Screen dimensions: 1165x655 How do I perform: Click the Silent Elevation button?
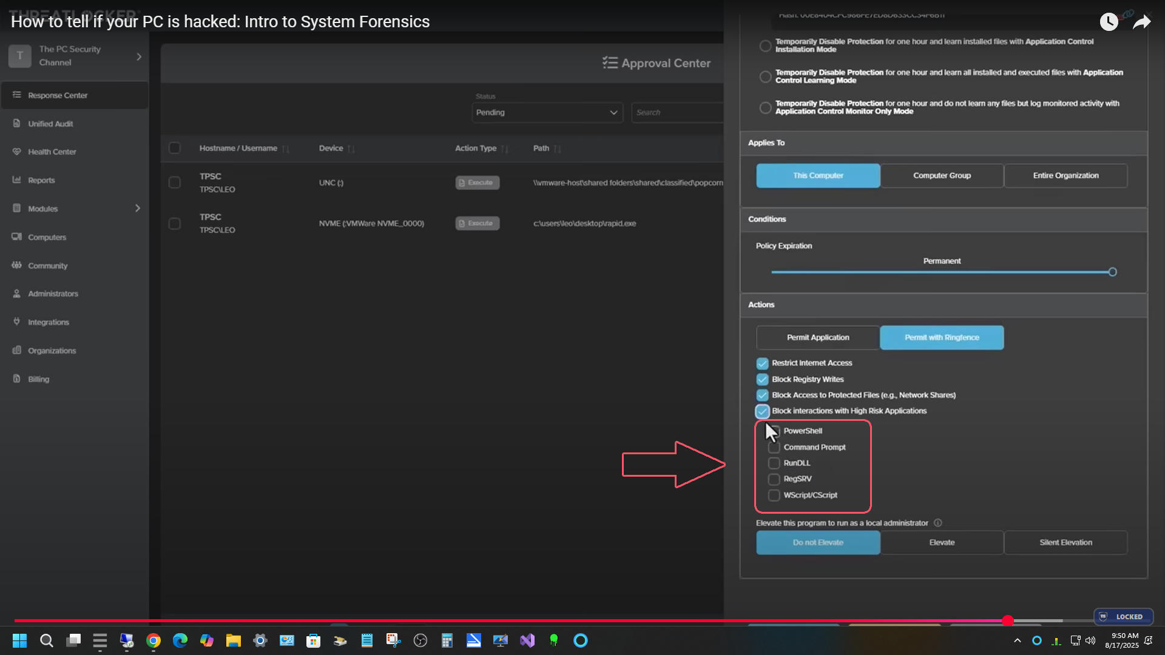click(x=1065, y=543)
